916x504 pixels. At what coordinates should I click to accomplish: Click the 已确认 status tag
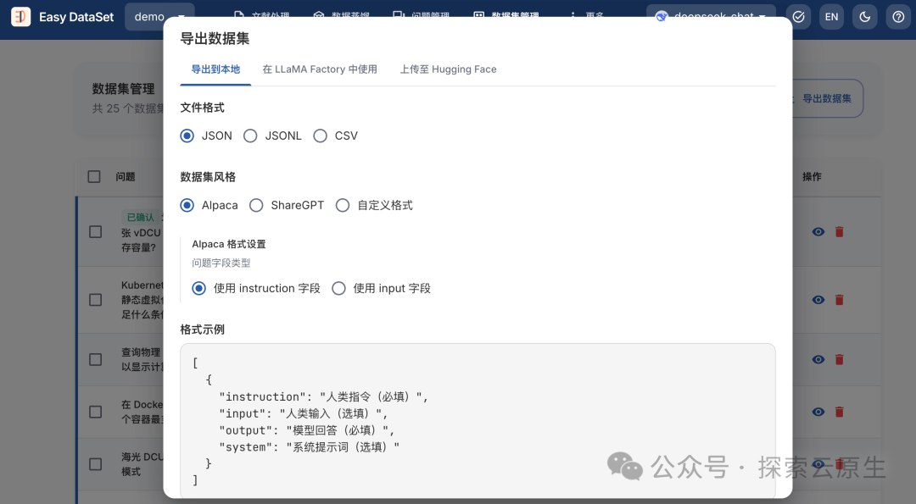[141, 217]
